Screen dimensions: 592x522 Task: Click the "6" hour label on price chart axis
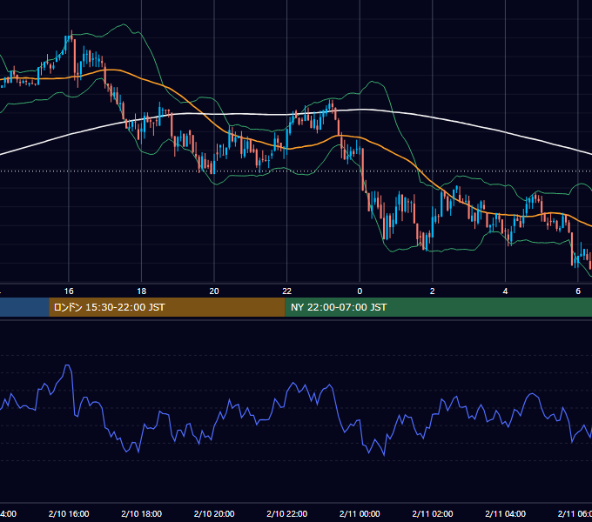(578, 291)
